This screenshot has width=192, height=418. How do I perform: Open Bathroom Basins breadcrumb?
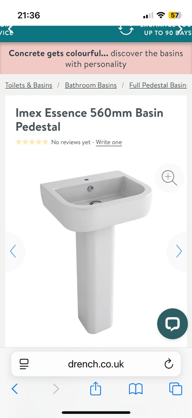tap(91, 85)
